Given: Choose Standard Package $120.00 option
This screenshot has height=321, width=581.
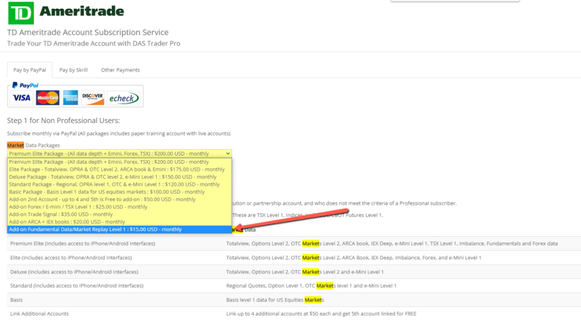Looking at the screenshot, I should [114, 185].
